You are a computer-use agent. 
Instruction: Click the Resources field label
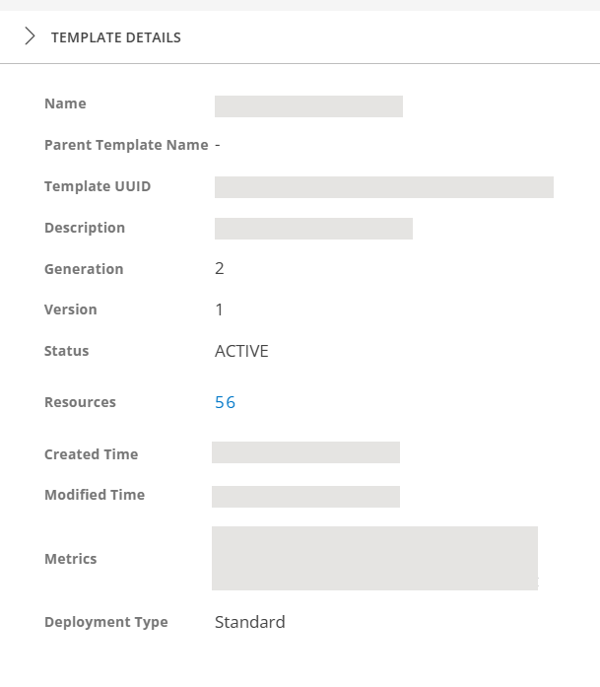80,402
